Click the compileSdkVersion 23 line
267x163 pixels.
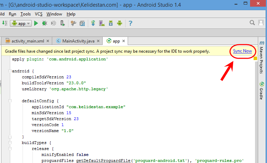[x=47, y=77]
